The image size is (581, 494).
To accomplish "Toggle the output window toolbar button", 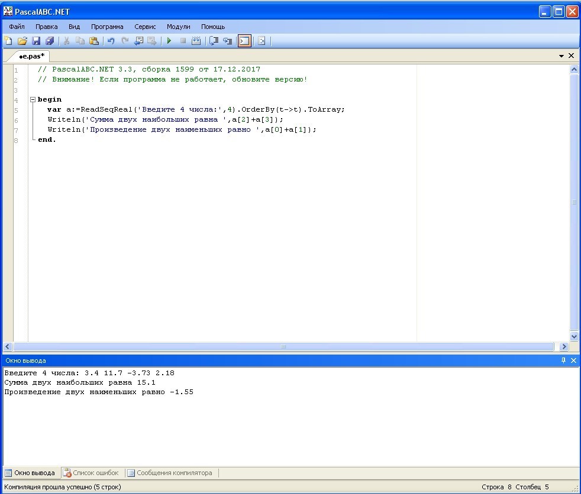I will point(244,41).
